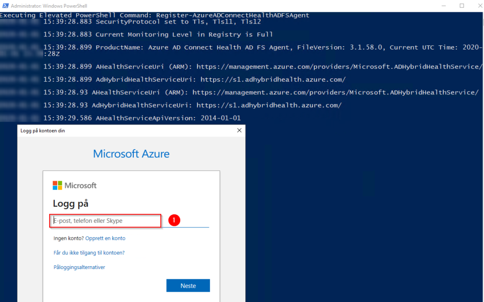The image size is (484, 302).
Task: Click the 'Logg på' heading text
Action: point(71,203)
